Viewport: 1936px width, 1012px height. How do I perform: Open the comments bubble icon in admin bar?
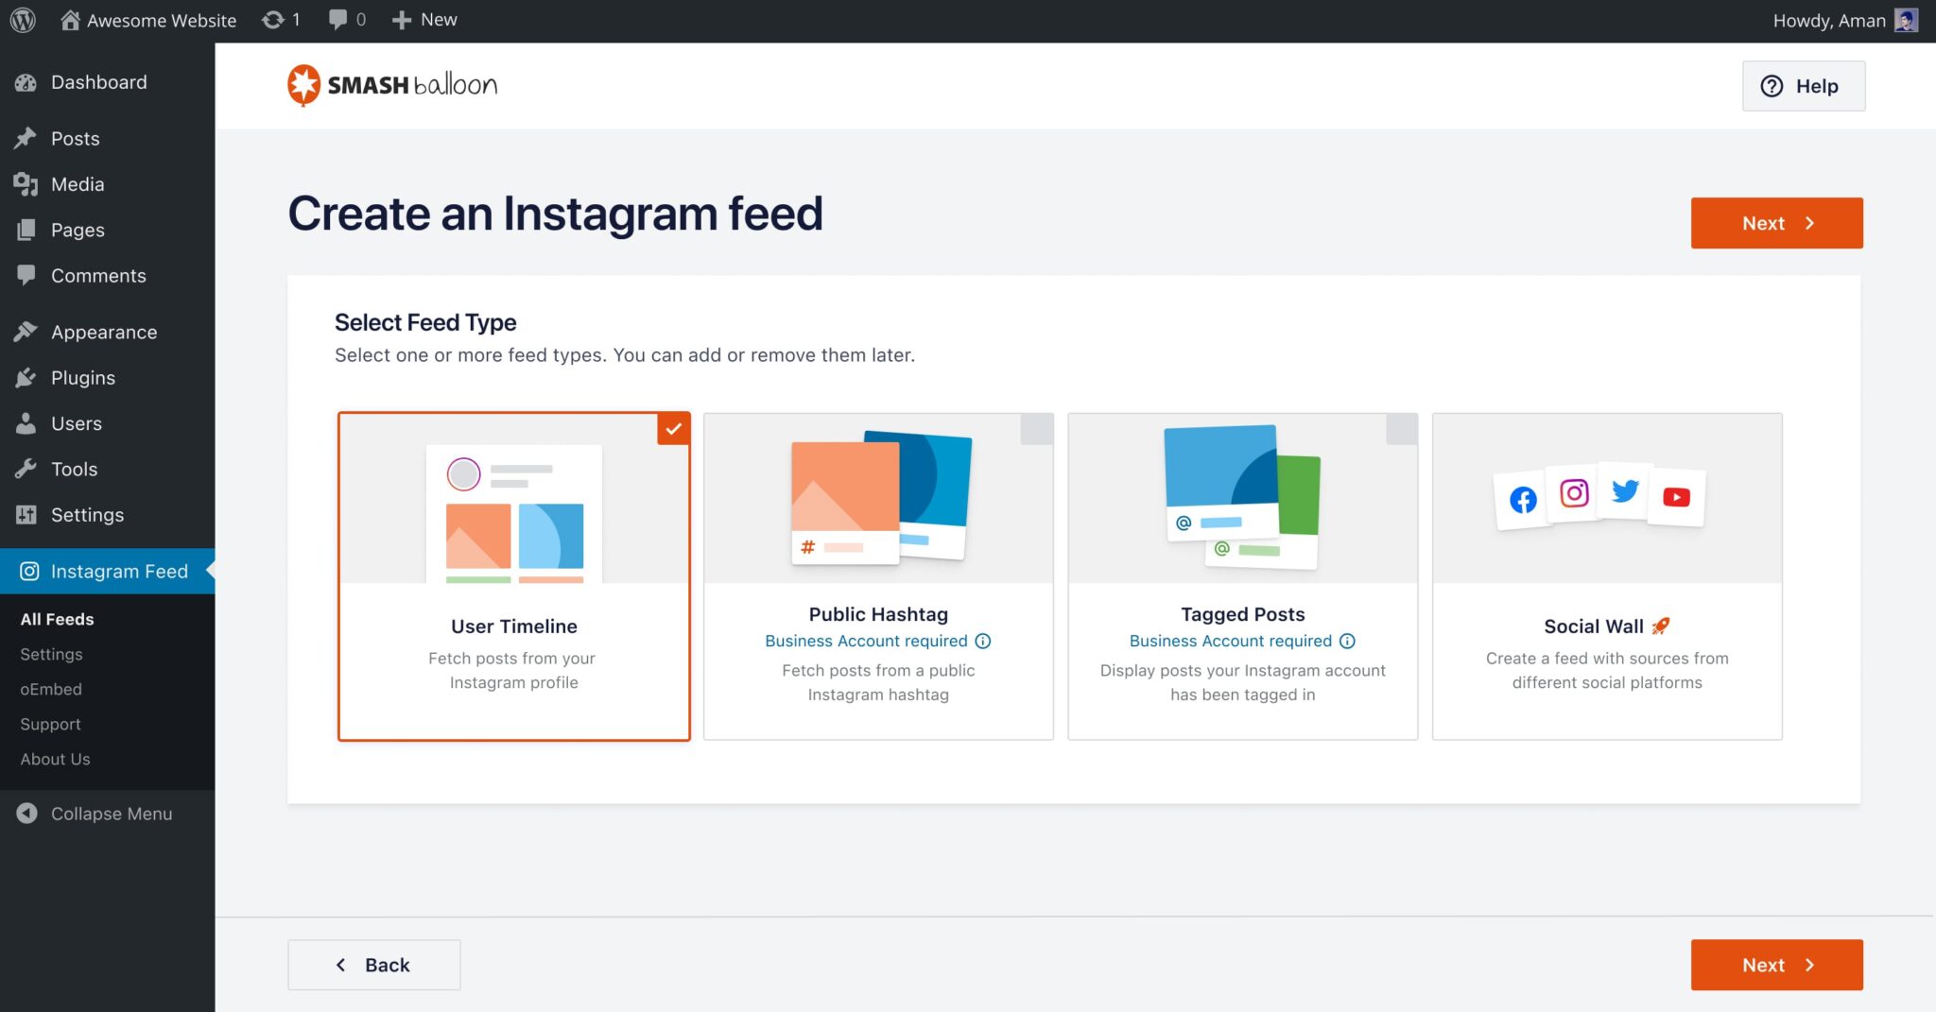[x=337, y=20]
